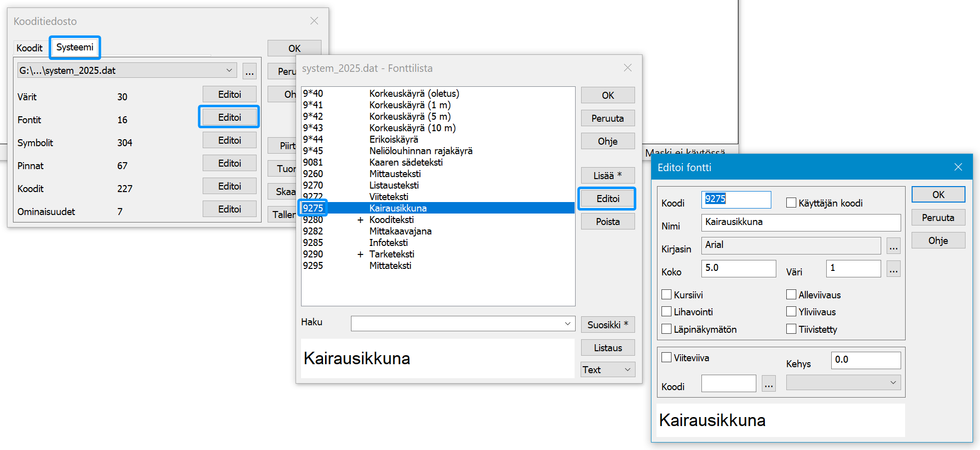980x450 pixels.
Task: Click the Koko size input field
Action: click(x=738, y=268)
